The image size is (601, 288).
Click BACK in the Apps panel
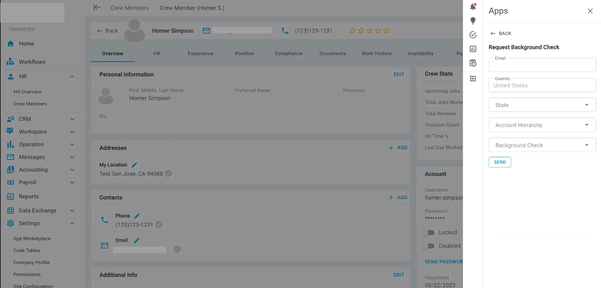click(501, 33)
